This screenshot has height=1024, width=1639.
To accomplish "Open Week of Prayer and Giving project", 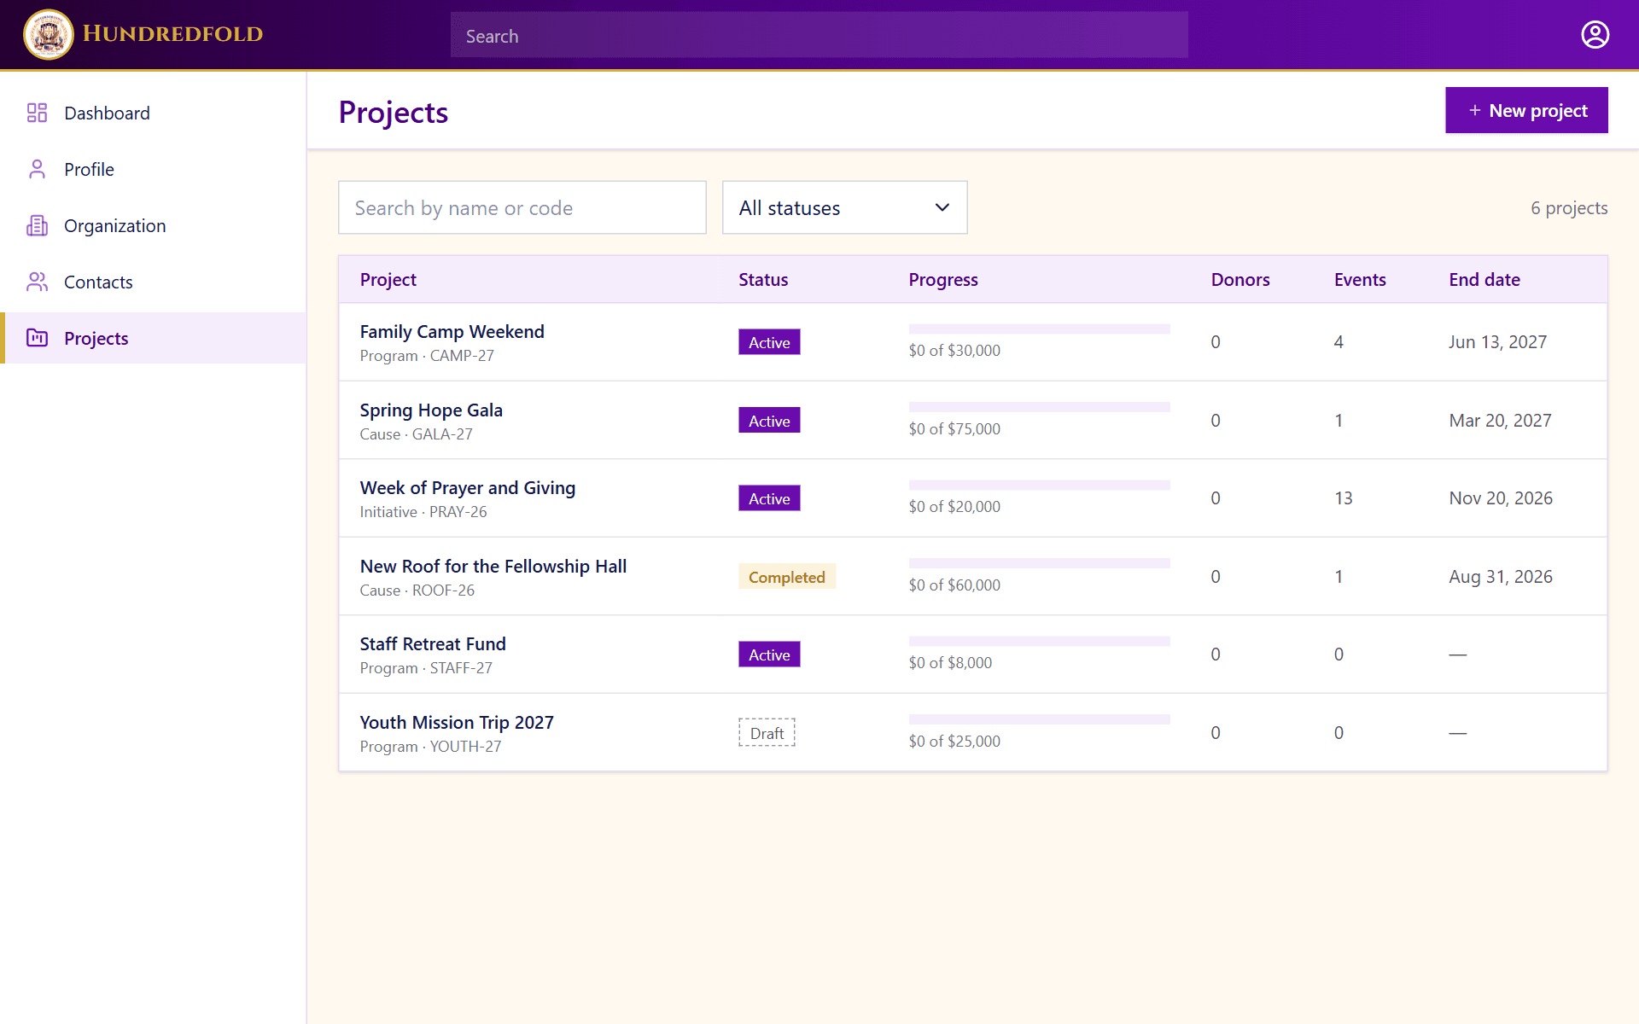I will [468, 488].
